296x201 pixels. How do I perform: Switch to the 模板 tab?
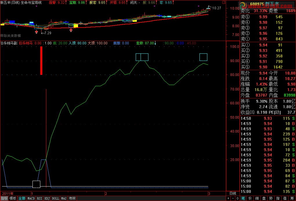(x=13, y=199)
